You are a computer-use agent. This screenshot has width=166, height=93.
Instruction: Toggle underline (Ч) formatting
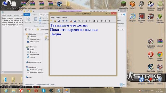pyautogui.click(x=86, y=21)
